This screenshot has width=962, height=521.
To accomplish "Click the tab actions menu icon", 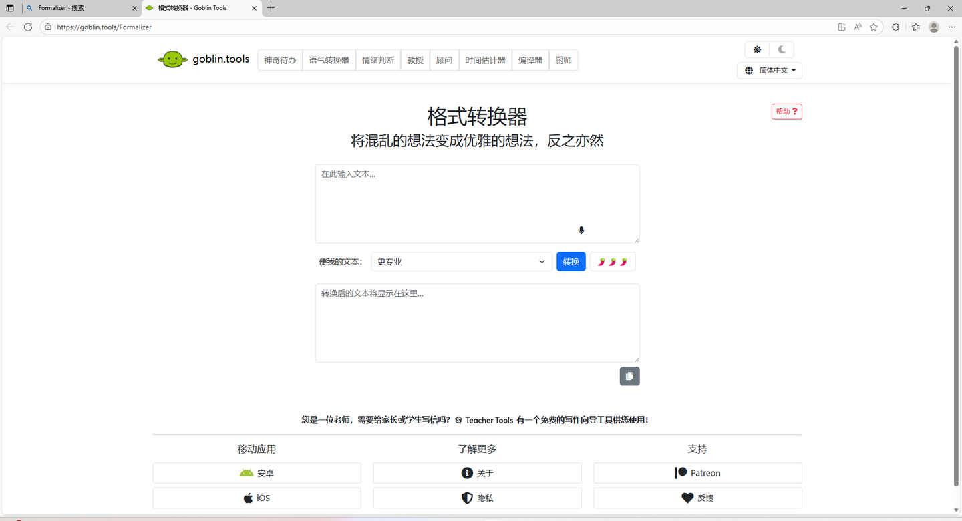I will point(10,8).
